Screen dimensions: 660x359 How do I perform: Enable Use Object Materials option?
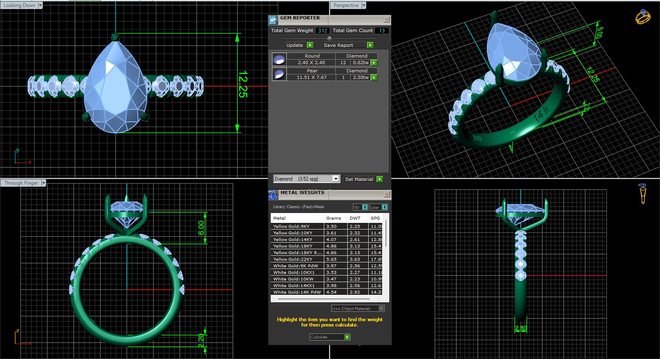[x=381, y=308]
